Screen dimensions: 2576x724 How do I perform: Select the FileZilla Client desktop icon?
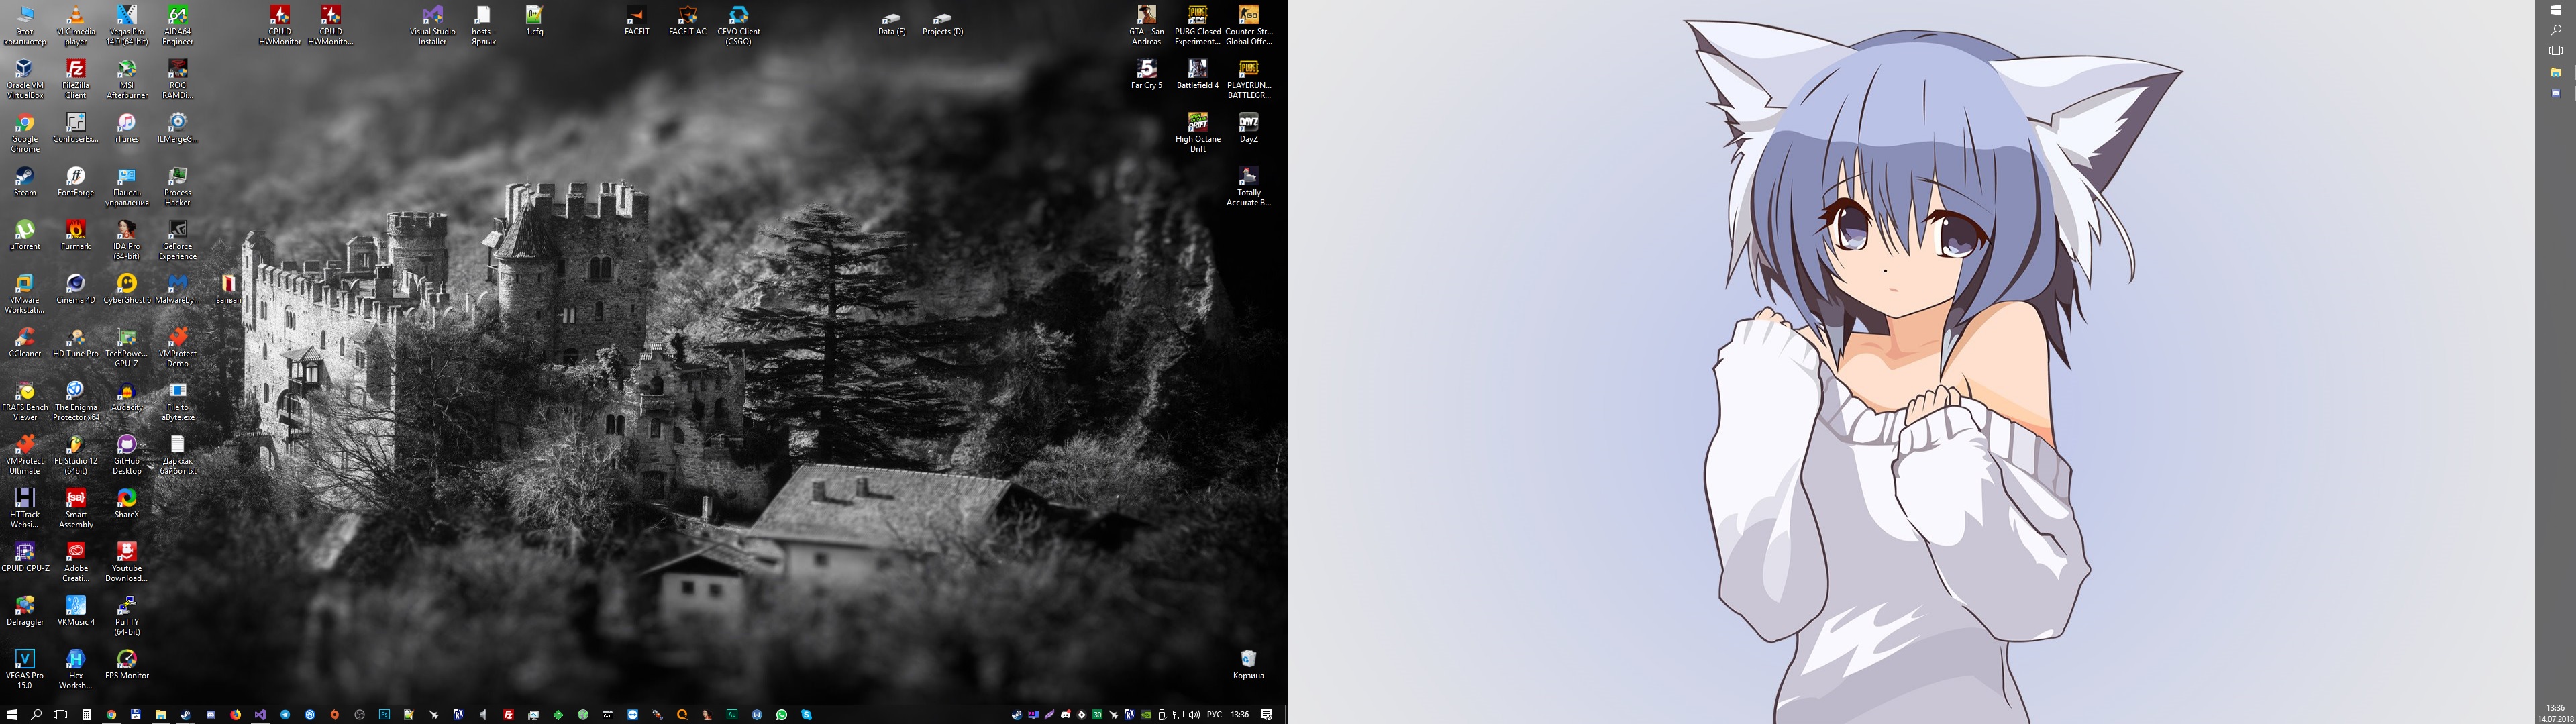(76, 79)
